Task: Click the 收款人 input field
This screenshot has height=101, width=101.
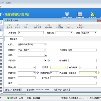Action: 31,55
